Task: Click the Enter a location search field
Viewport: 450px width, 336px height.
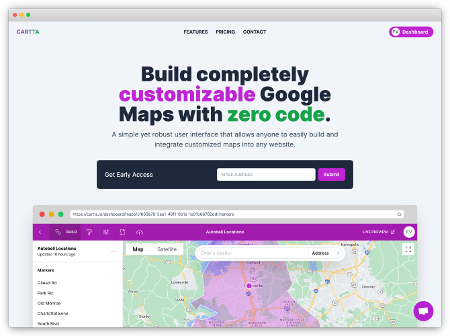Action: (x=253, y=253)
